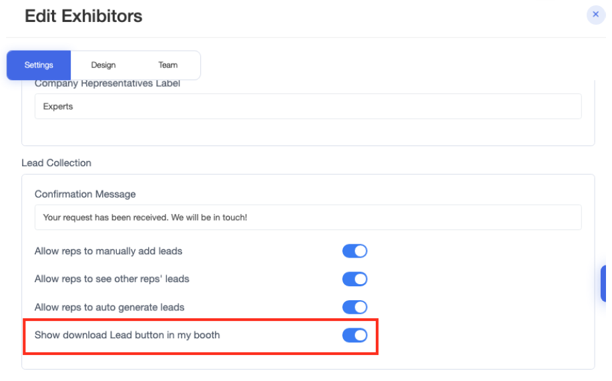Click the Edit Exhibitors heading
Viewport: 612px width, 381px height.
click(83, 16)
